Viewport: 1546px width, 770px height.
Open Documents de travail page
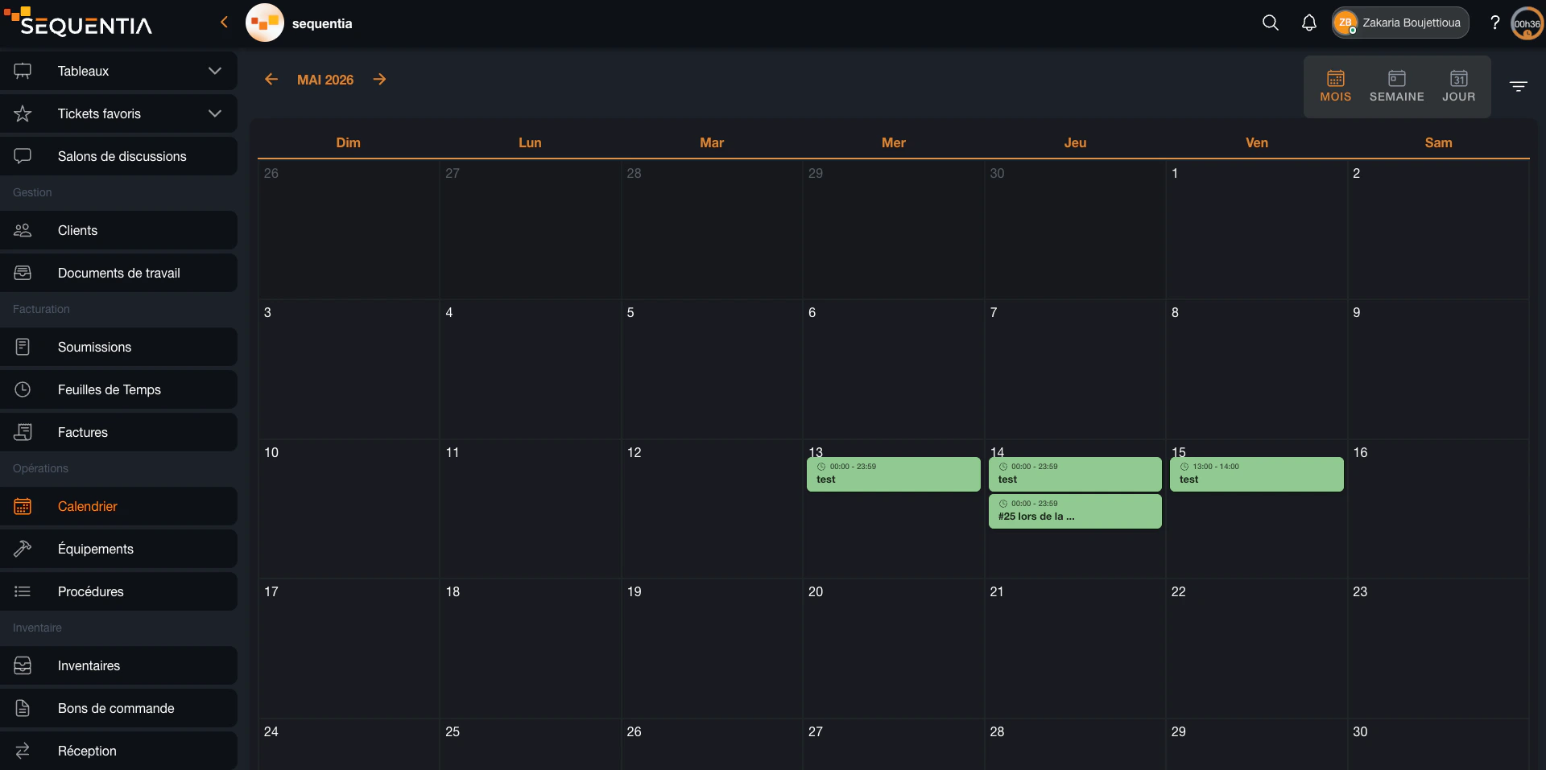(118, 273)
